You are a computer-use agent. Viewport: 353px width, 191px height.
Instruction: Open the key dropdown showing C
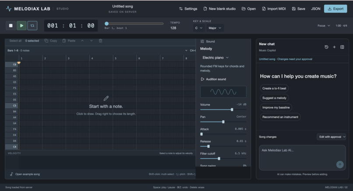pyautogui.click(x=198, y=28)
